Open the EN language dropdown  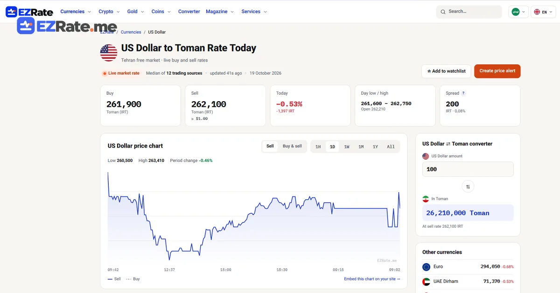tap(543, 12)
